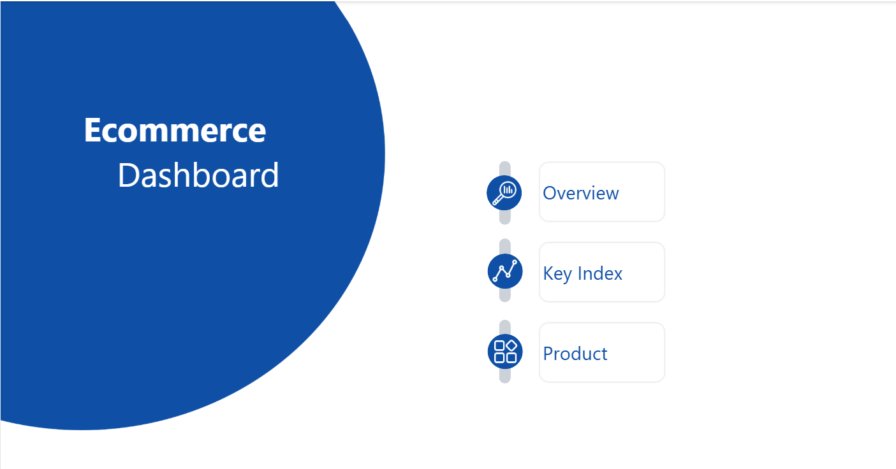Open the Product page button
This screenshot has width=896, height=469.
601,352
